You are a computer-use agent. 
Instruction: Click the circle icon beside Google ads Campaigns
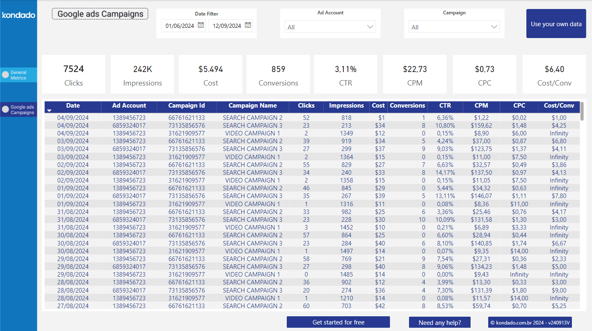[5, 109]
